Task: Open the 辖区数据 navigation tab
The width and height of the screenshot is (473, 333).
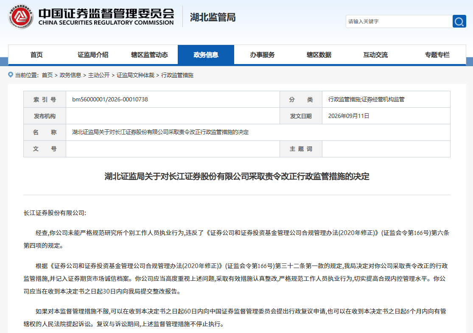Action: [319, 55]
